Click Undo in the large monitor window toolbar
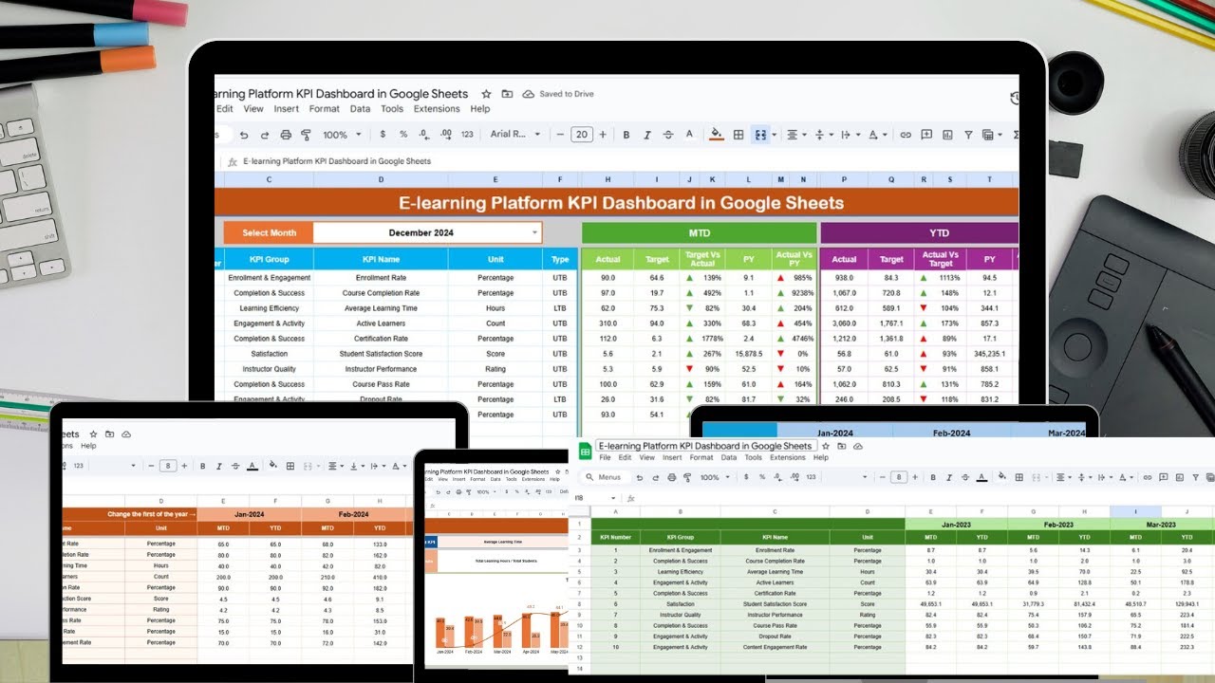This screenshot has width=1215, height=683. [x=244, y=135]
